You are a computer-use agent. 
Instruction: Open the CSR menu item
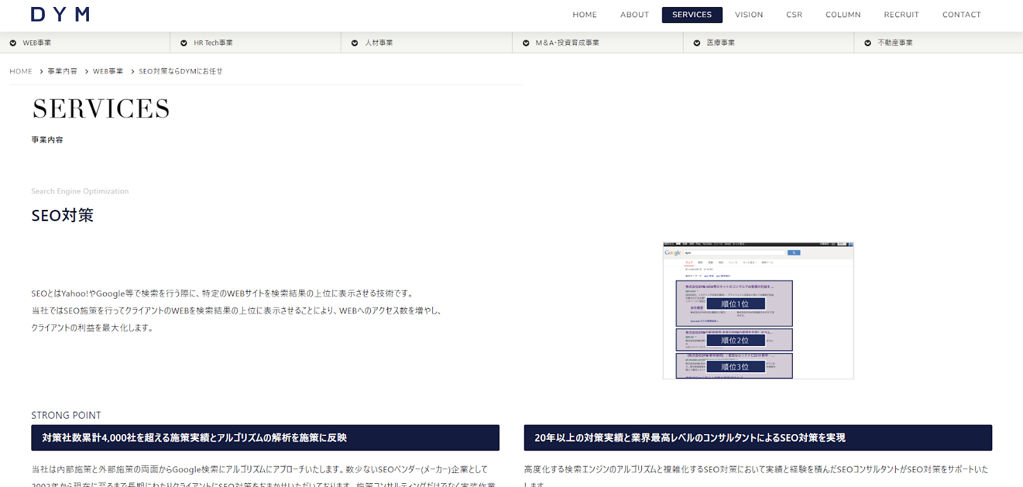pyautogui.click(x=794, y=15)
